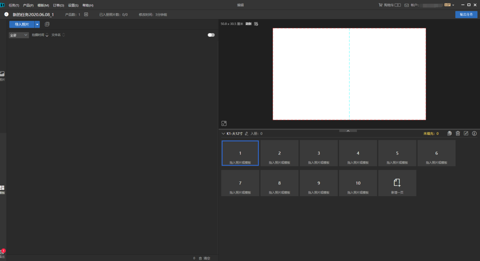The height and width of the screenshot is (261, 480).
Task: Click the copy pages icon
Action: pos(449,133)
